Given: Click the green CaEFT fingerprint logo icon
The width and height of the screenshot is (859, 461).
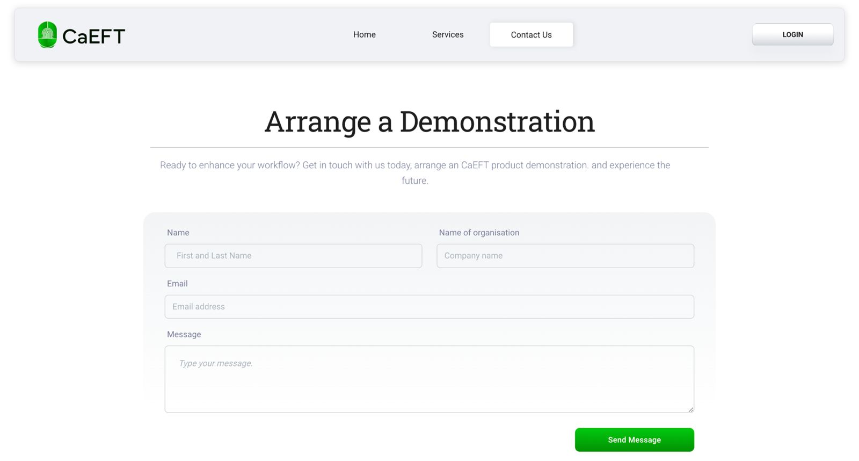Looking at the screenshot, I should [x=47, y=35].
